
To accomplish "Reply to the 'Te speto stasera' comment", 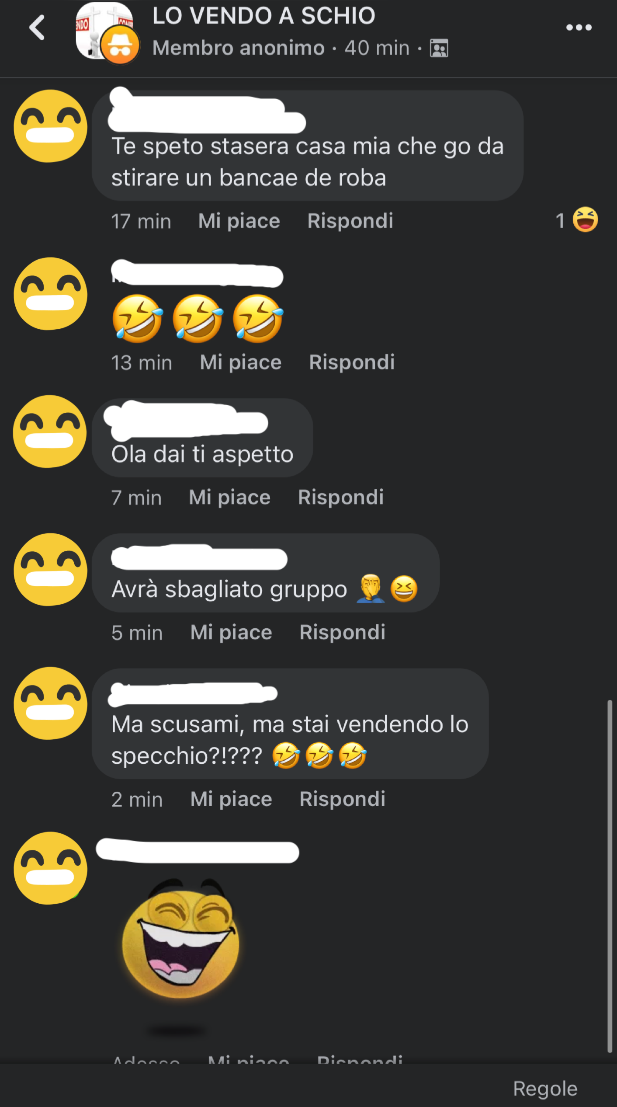I will [350, 221].
